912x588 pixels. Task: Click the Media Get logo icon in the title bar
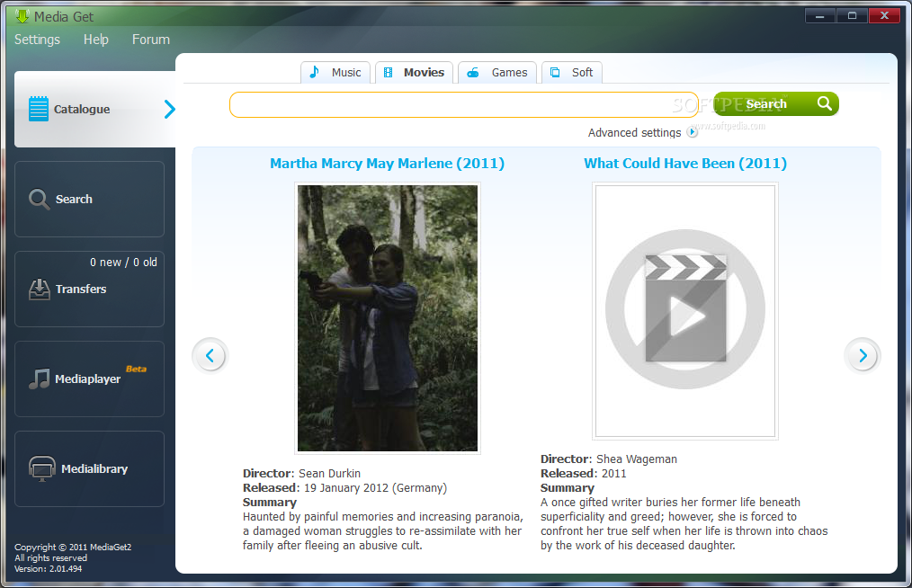pos(22,16)
